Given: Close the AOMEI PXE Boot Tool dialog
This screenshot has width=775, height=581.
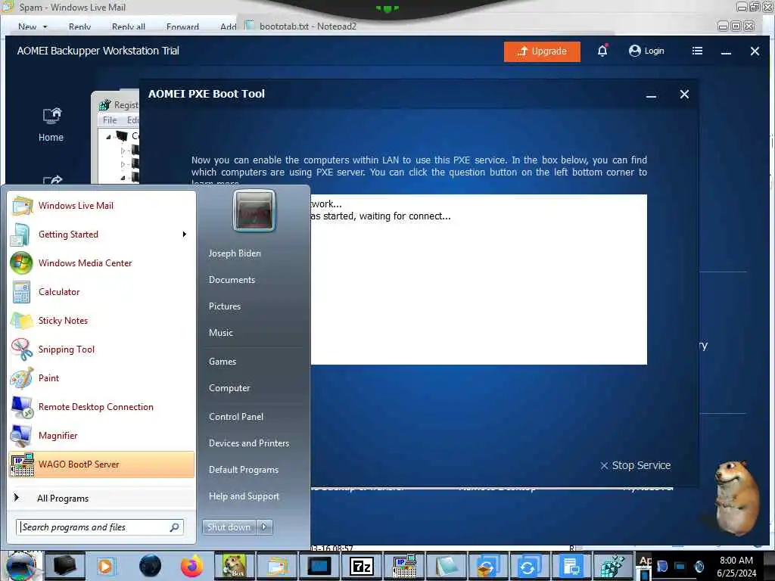Looking at the screenshot, I should pos(684,94).
